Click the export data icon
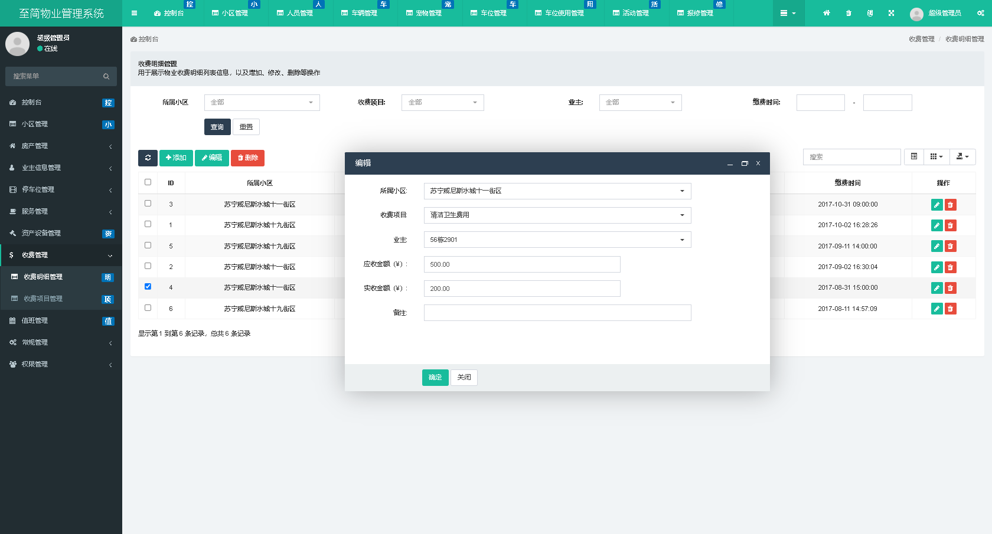This screenshot has width=992, height=534. coord(962,157)
